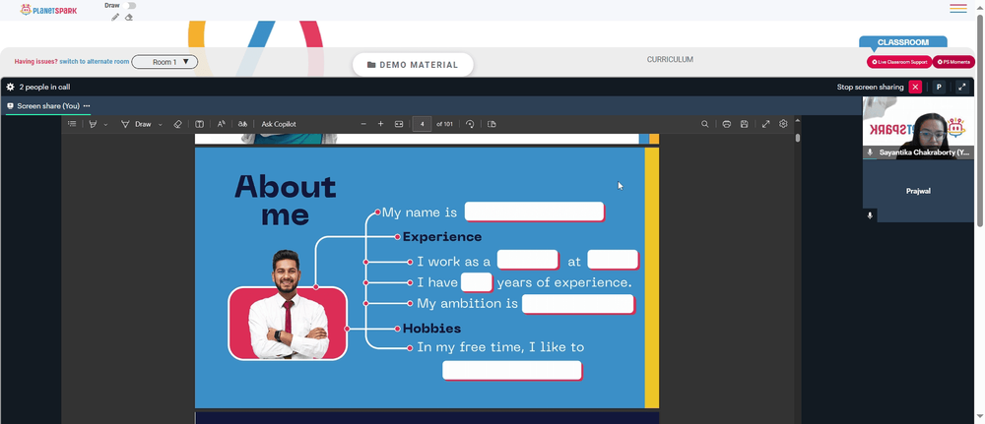The height and width of the screenshot is (424, 985).
Task: Expand call window with arrows icon
Action: click(961, 88)
